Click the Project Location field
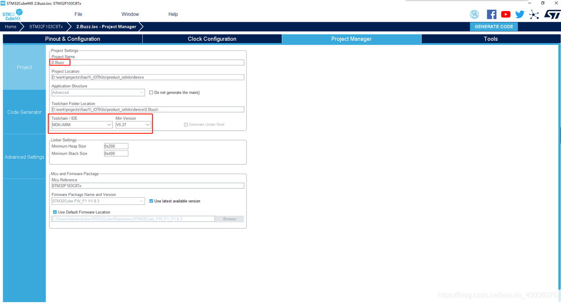 click(x=148, y=77)
